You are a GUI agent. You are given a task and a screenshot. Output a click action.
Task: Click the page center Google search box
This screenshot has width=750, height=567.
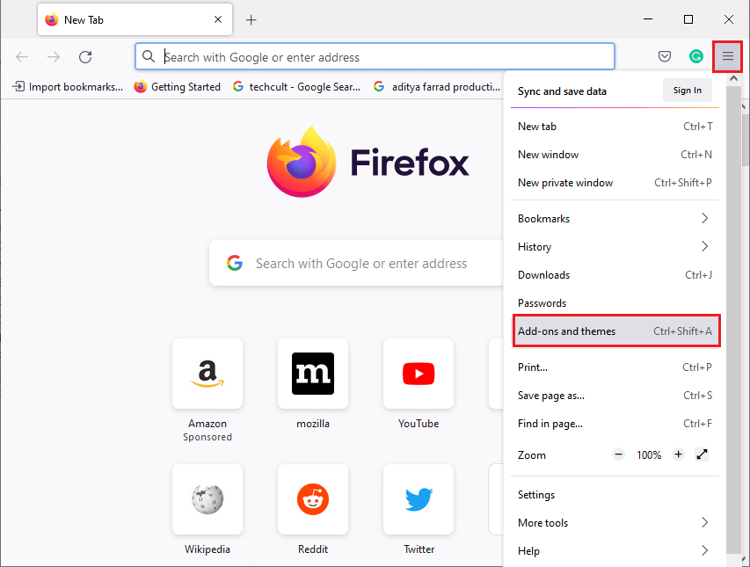[x=356, y=264]
